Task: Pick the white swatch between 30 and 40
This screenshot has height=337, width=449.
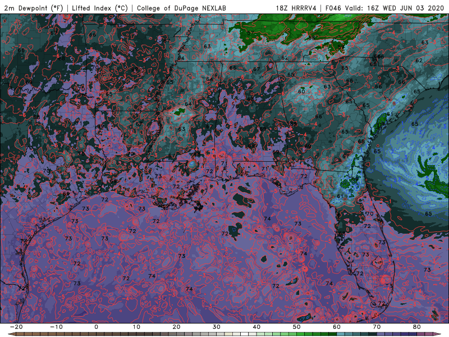Action: (245, 334)
